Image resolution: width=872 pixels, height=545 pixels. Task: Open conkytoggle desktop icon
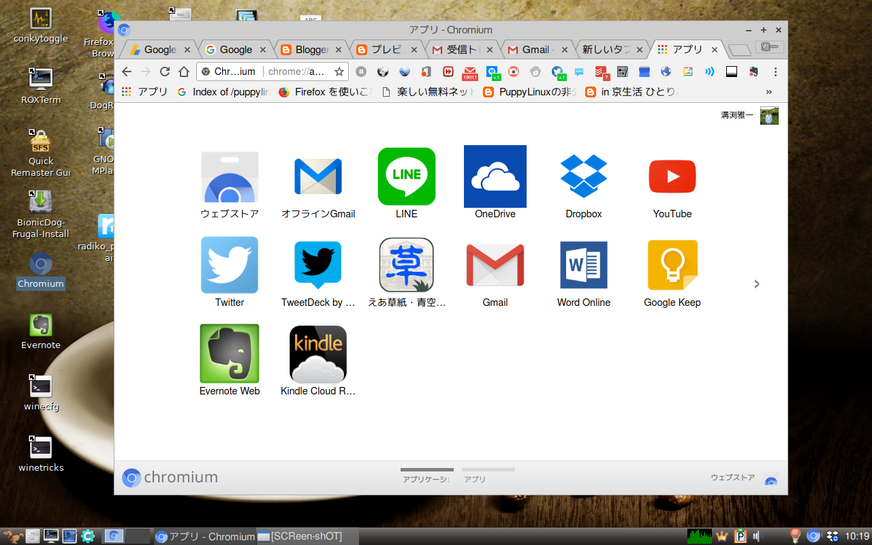point(41,25)
